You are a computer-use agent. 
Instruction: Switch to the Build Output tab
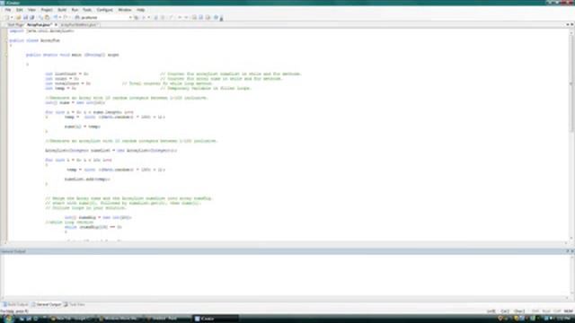[x=15, y=305]
